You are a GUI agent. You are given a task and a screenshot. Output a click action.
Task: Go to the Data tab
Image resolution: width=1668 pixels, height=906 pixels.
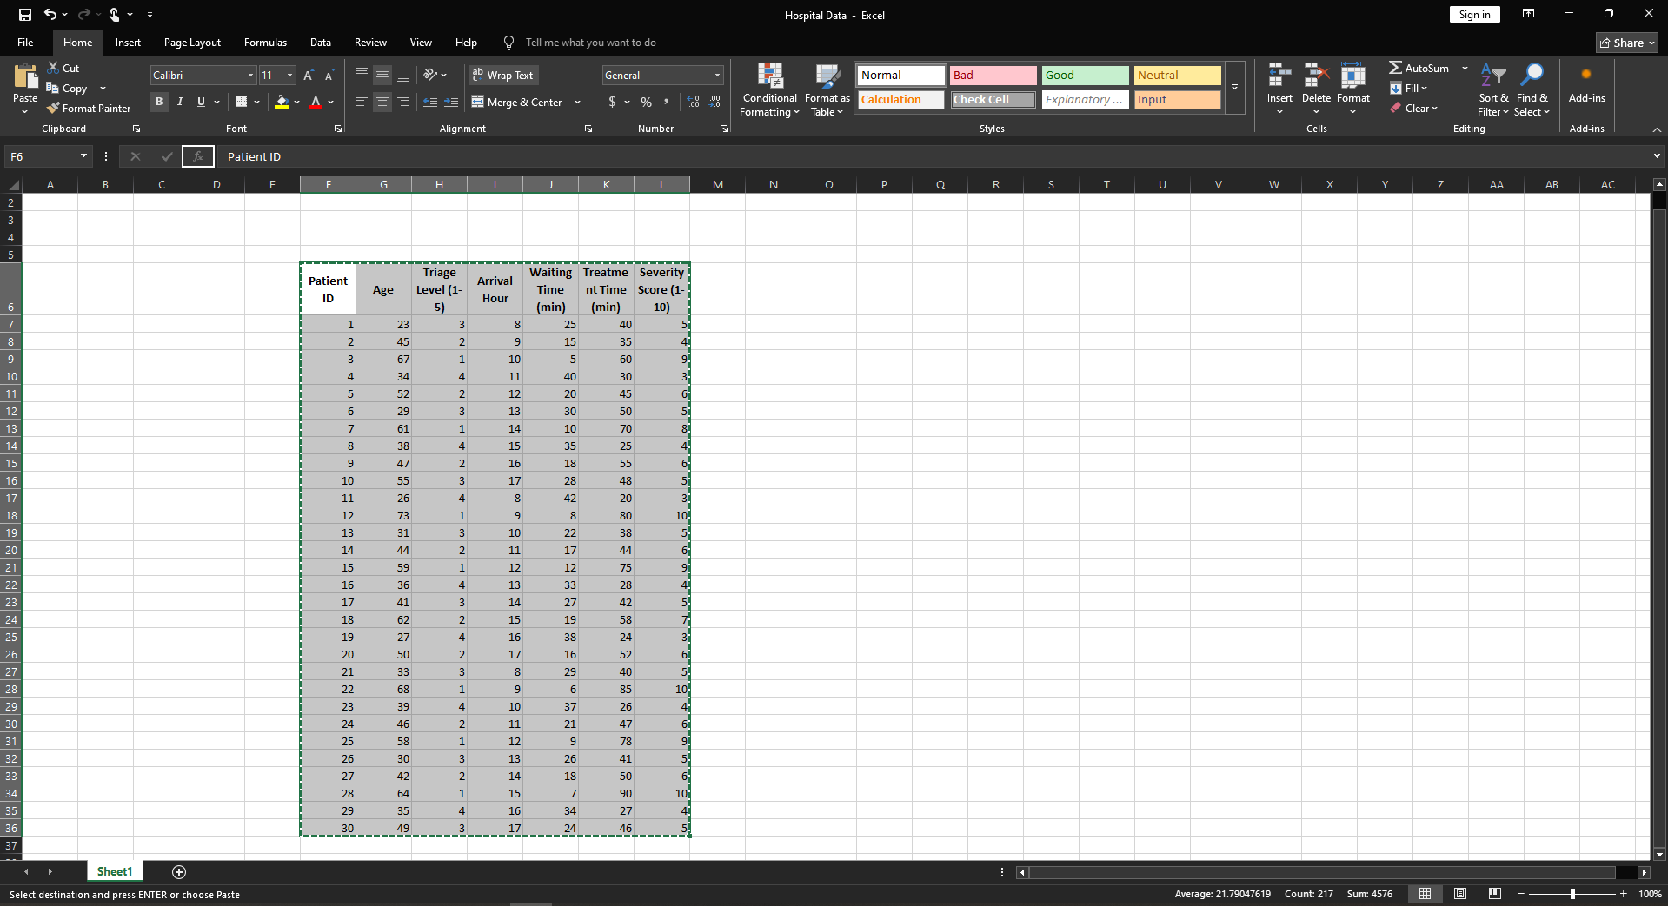point(321,43)
